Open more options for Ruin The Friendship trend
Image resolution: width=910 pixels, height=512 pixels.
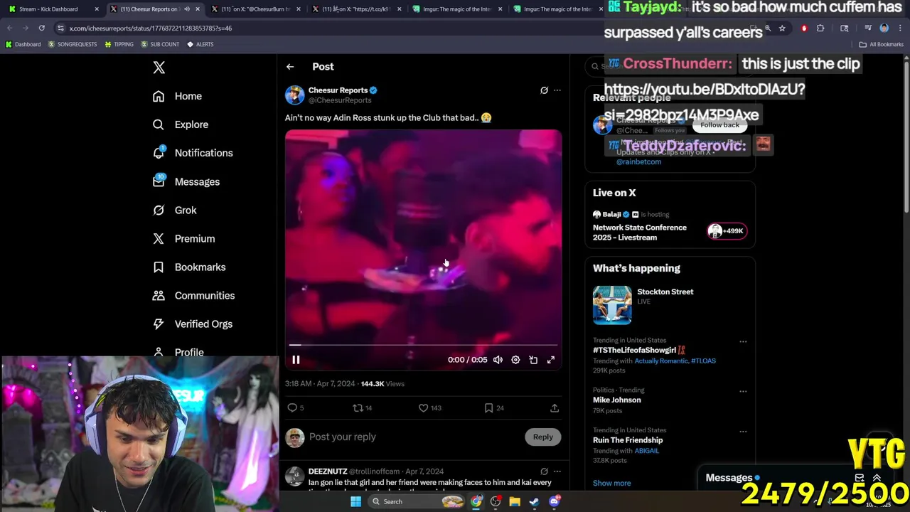click(x=743, y=431)
